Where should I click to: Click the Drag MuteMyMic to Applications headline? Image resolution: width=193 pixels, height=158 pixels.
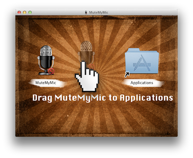coord(103,98)
